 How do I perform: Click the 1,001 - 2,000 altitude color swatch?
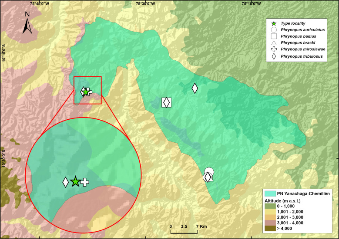point(270,212)
